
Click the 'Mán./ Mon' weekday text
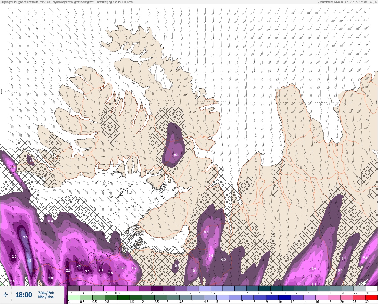[x=46, y=297]
